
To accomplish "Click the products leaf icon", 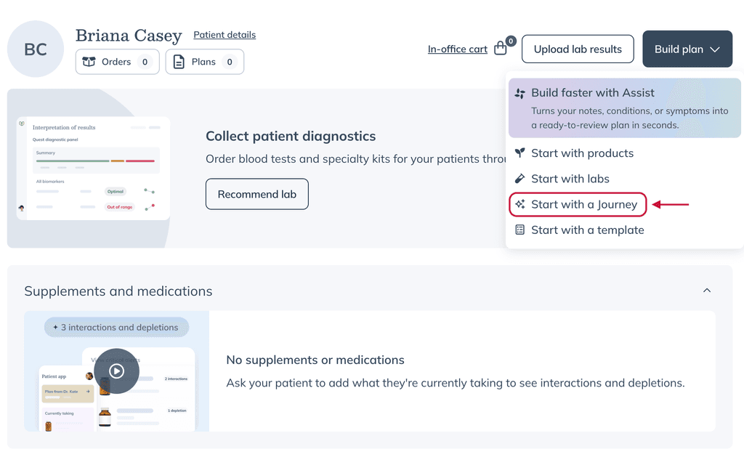I will [520, 153].
